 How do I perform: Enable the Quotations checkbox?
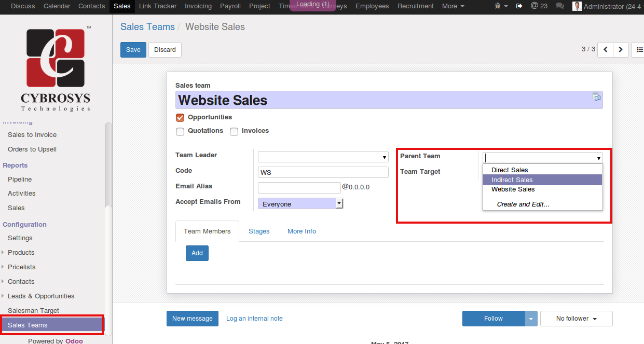[180, 131]
